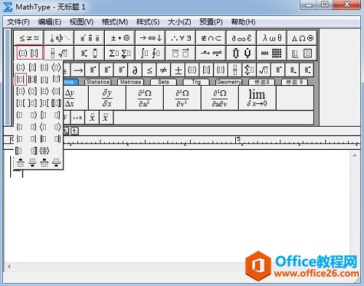Open the 编辑(E) menu
The width and height of the screenshot is (364, 286).
click(50, 22)
